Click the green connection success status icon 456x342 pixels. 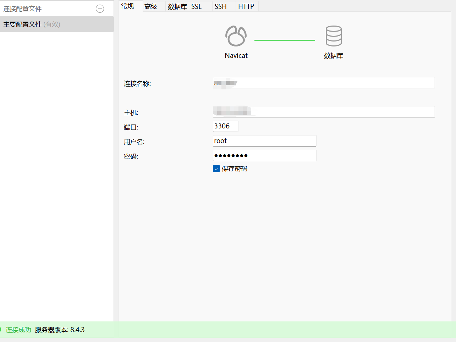(x=1, y=330)
